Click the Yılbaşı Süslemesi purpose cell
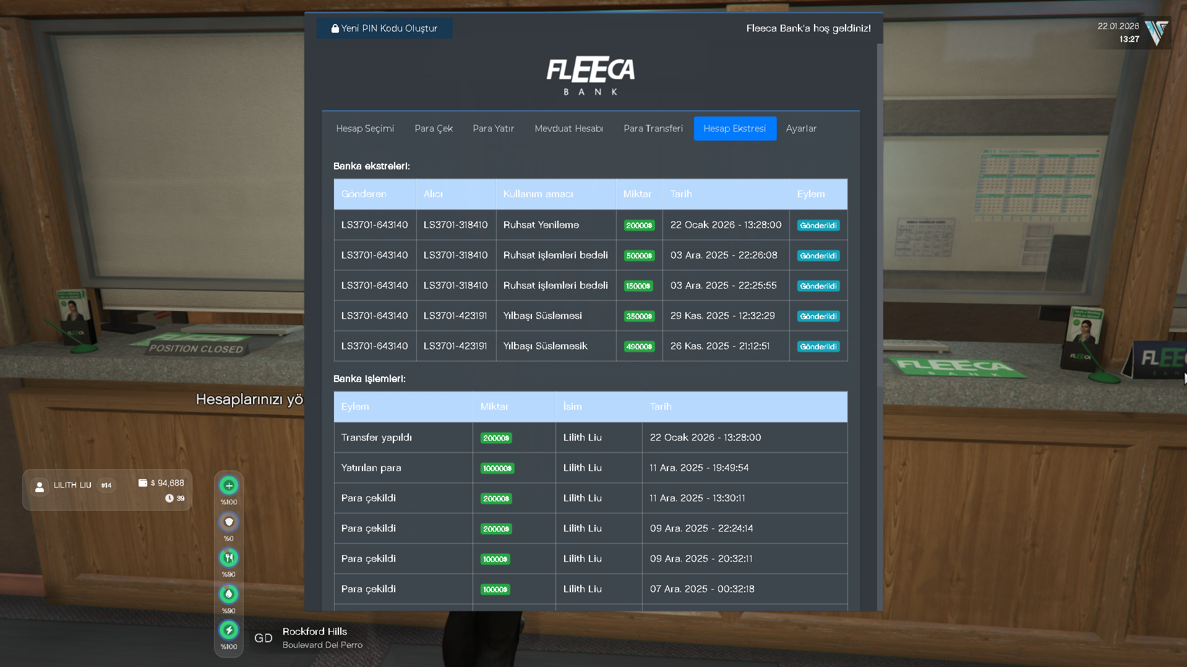The image size is (1187, 667). 556,316
